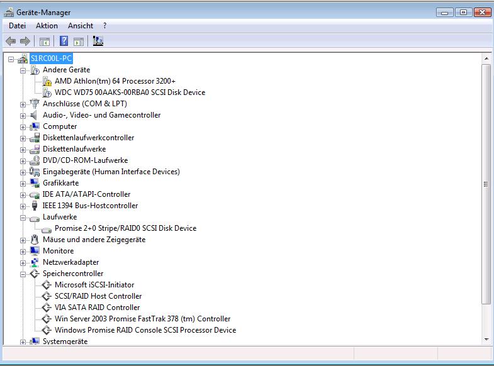Click the scrollbar up arrow
Screen dimensions: 494x366
point(486,58)
